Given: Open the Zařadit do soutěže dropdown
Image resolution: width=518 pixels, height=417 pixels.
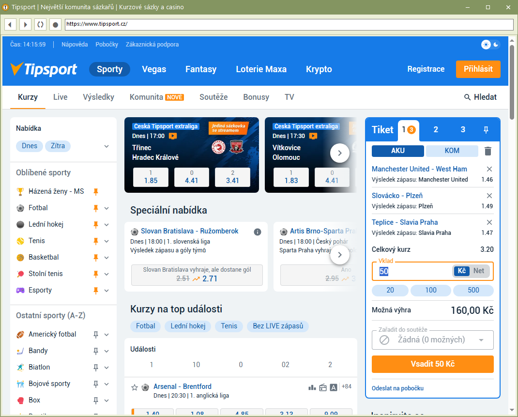Looking at the screenshot, I should click(432, 340).
